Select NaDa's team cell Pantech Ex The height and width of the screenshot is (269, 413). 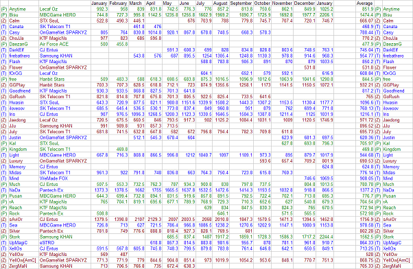pos(51,190)
